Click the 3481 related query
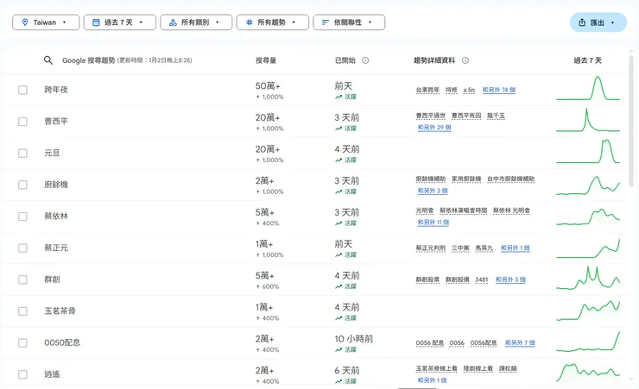 (x=481, y=279)
